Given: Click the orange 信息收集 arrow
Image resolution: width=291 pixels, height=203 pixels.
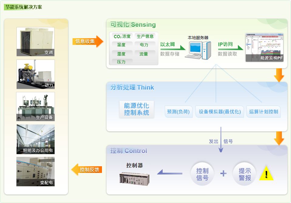Looking at the screenshot, I should pyautogui.click(x=88, y=41).
